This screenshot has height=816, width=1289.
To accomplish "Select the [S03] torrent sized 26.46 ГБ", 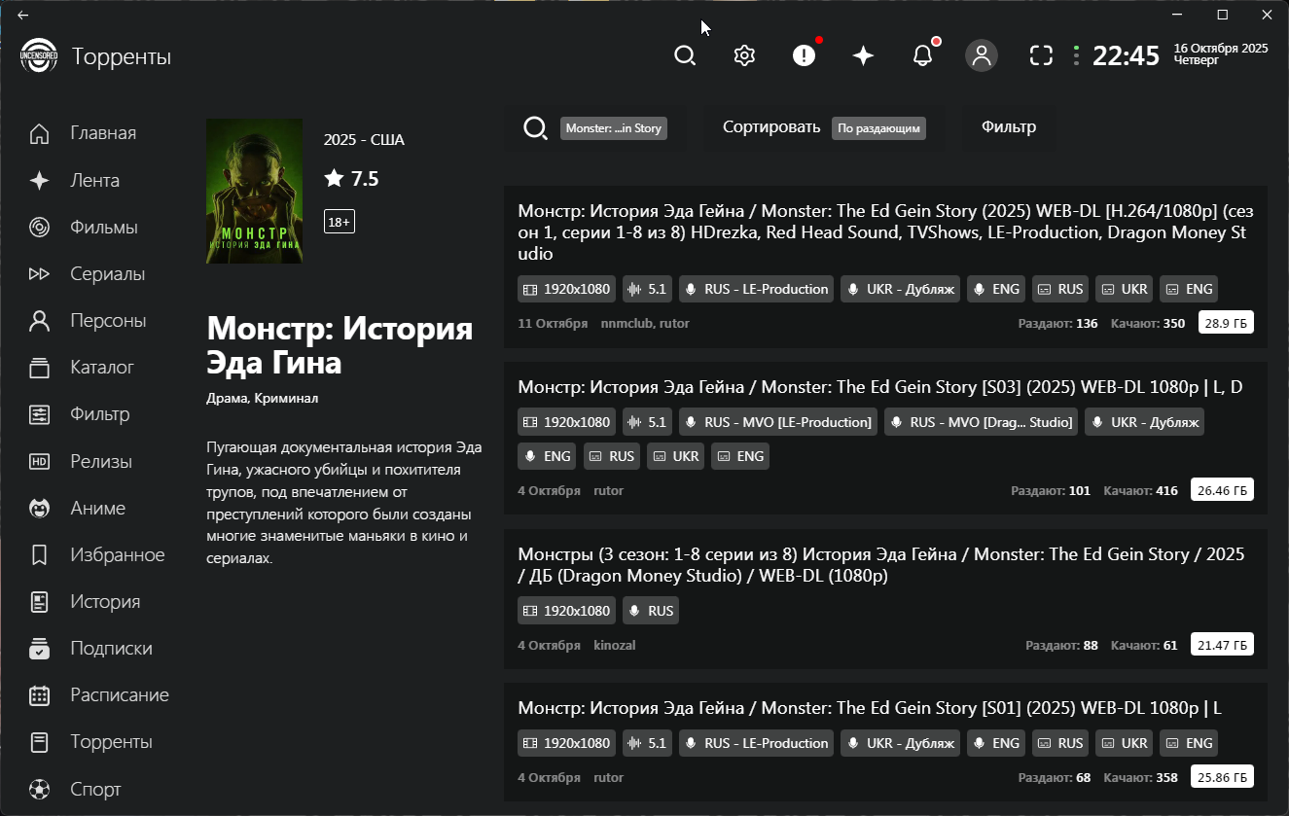I will 885,439.
